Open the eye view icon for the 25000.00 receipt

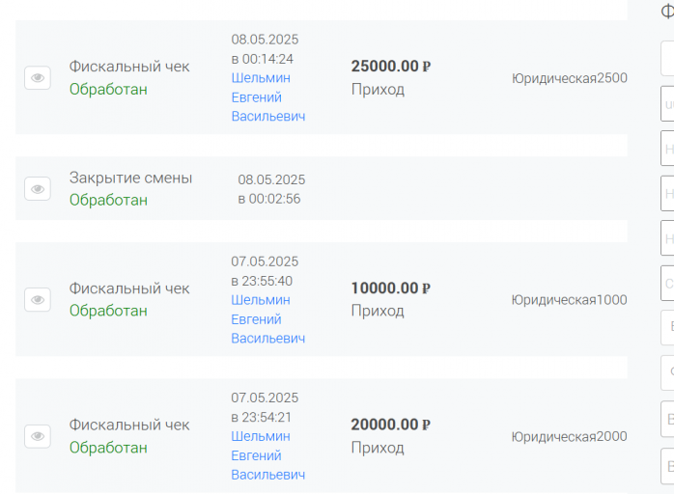(x=38, y=78)
